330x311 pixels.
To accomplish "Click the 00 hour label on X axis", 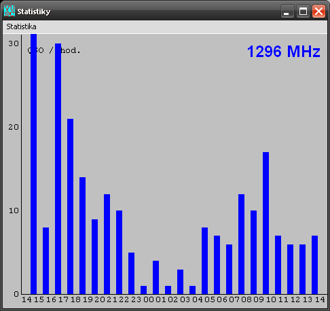I will pyautogui.click(x=149, y=299).
